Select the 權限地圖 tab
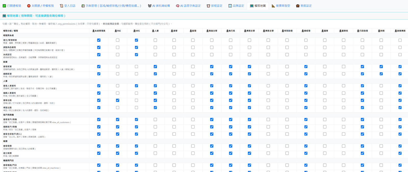Screen dimensions: 408x172 (258, 6)
